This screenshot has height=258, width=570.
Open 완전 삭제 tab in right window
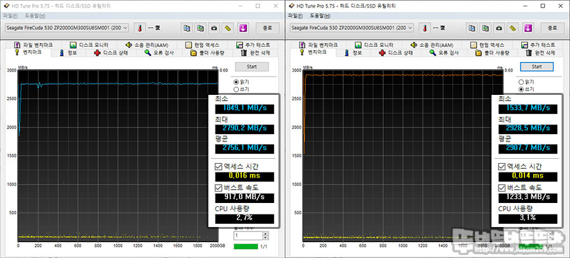coord(541,53)
